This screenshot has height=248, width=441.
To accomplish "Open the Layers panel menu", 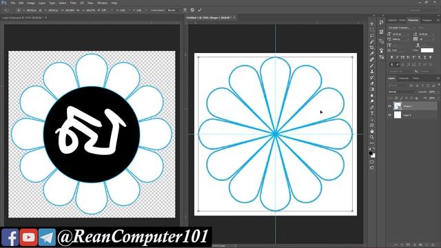I will point(438,78).
